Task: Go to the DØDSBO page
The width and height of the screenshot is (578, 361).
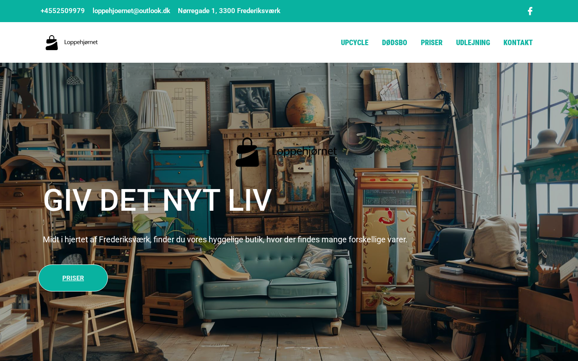Action: [395, 42]
